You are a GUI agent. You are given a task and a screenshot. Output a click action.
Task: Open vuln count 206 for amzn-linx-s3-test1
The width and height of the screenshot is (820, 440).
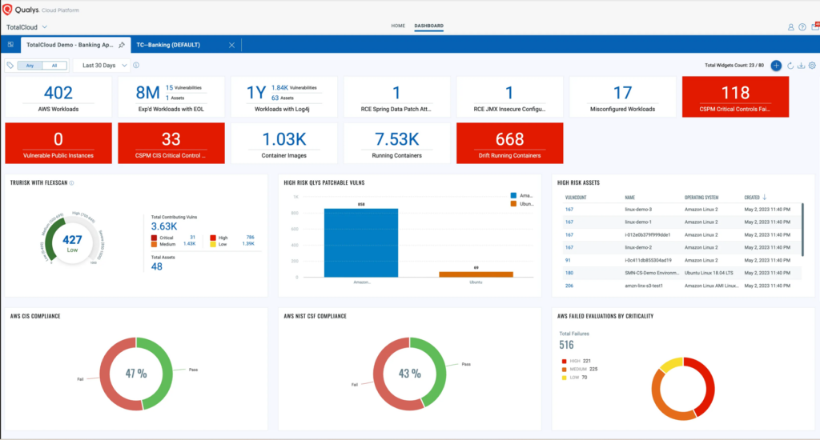point(569,286)
